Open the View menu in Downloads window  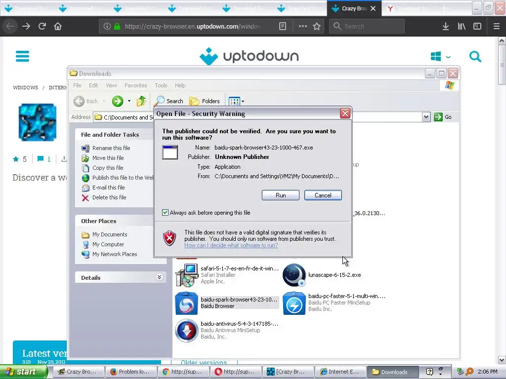[111, 85]
